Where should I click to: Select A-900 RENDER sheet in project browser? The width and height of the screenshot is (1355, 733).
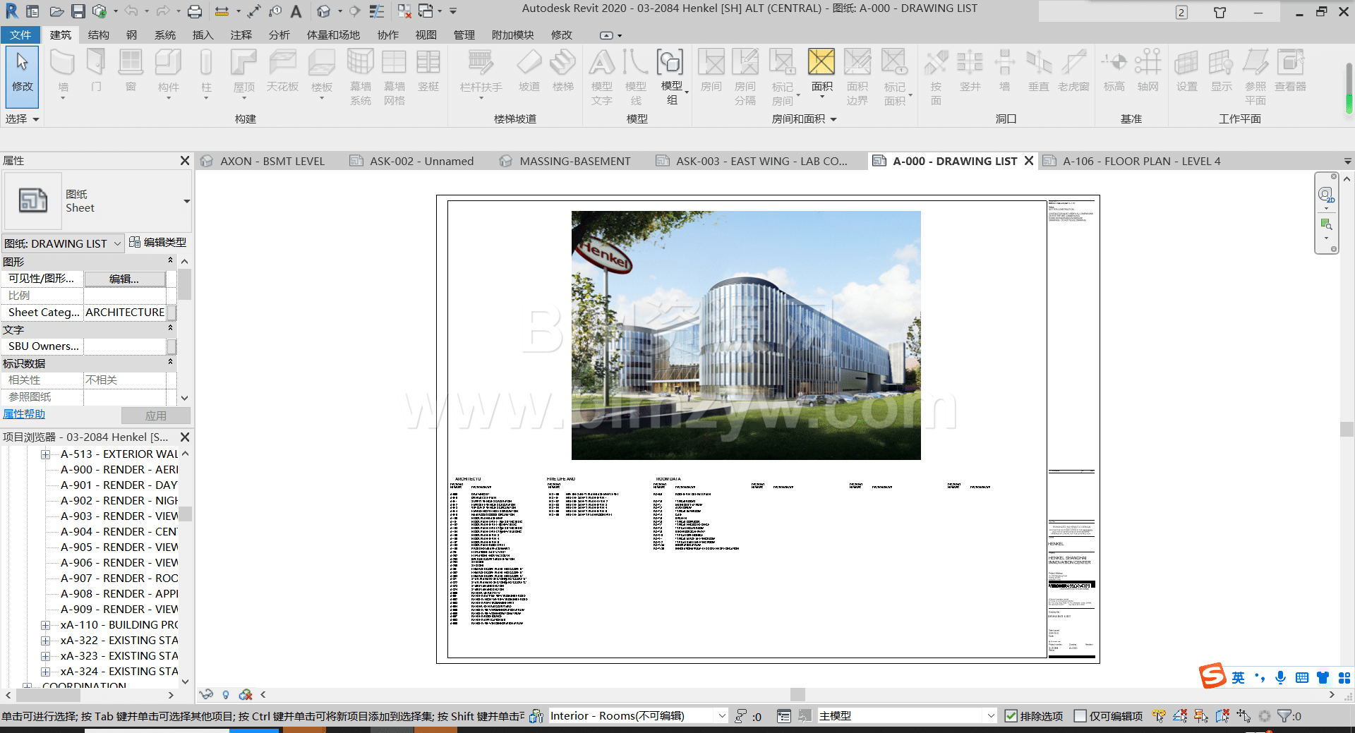[119, 470]
